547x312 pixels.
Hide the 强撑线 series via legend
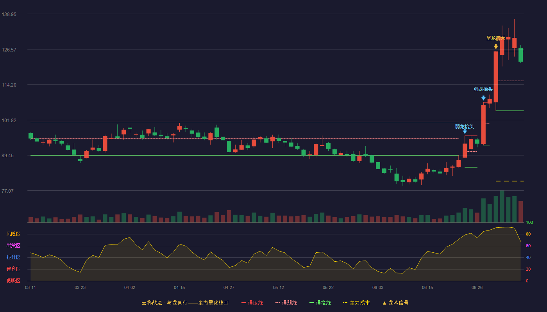[x=320, y=303]
